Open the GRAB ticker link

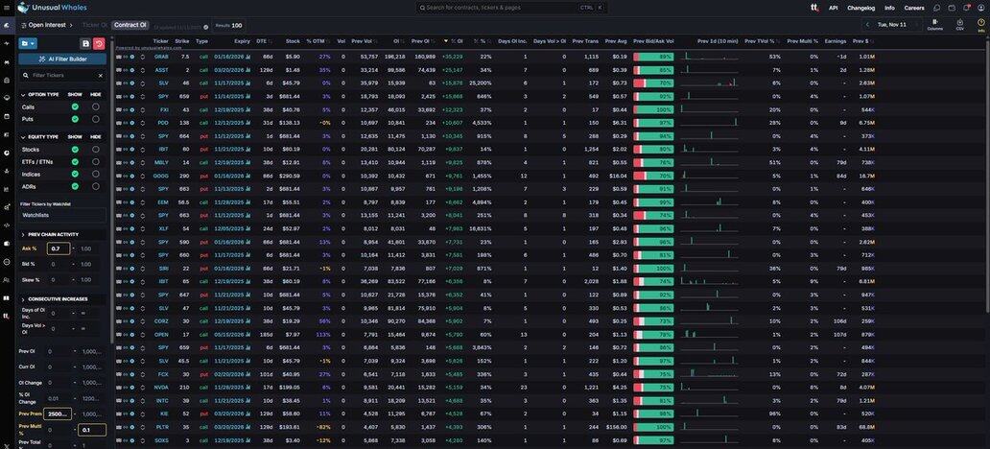pos(160,57)
